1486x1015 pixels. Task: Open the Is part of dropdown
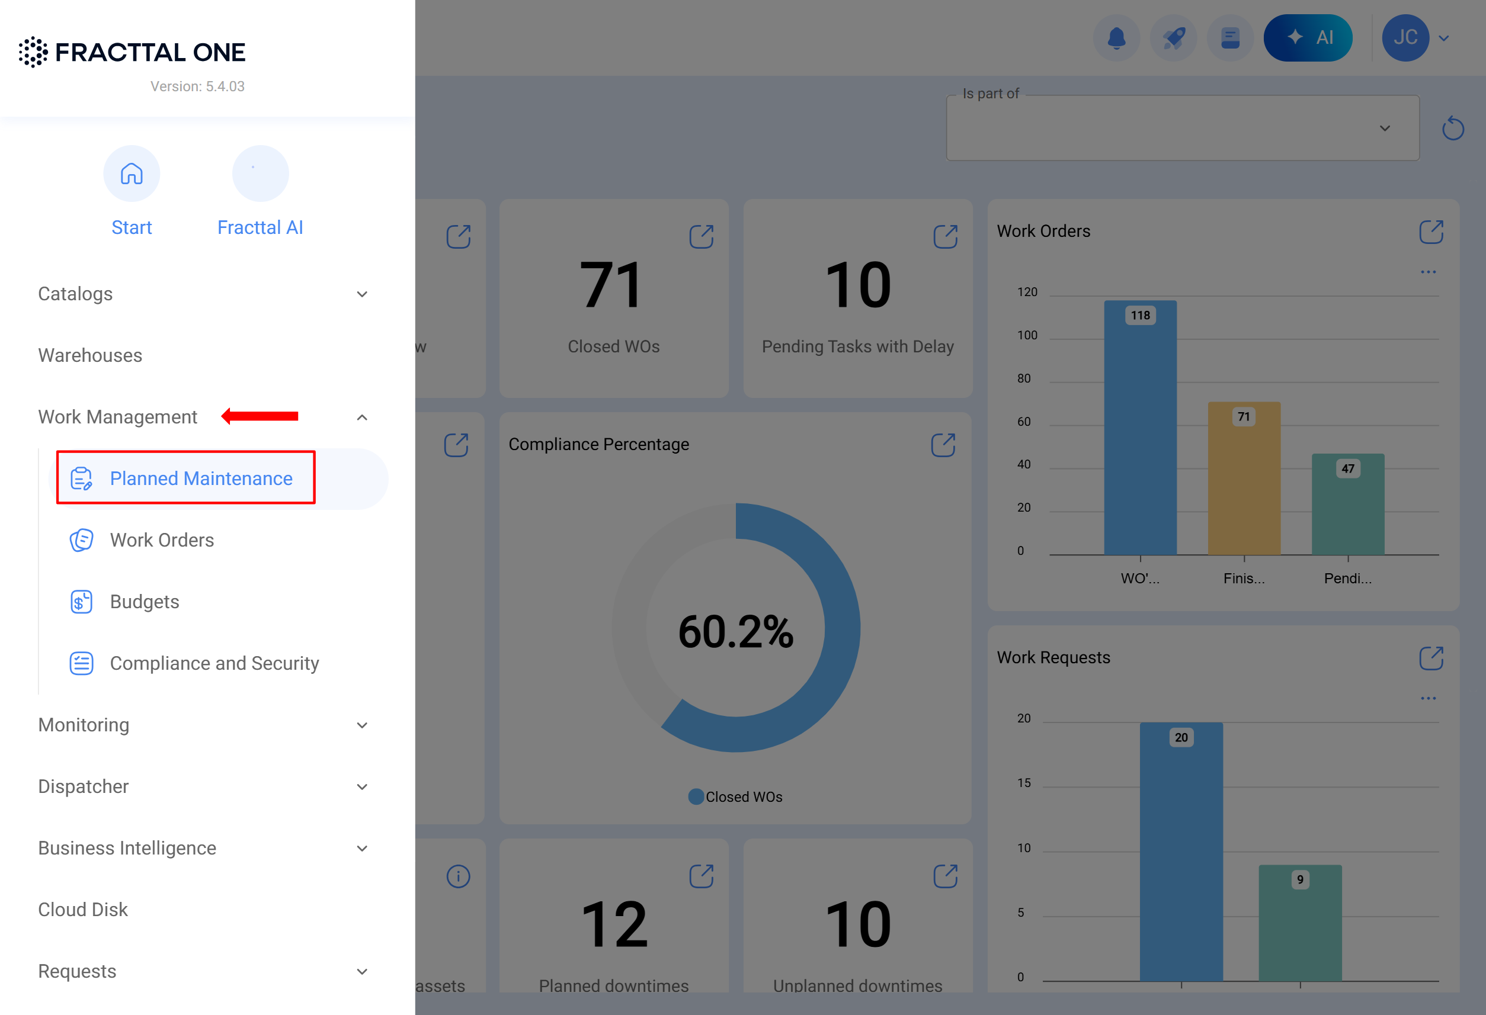pos(1182,129)
